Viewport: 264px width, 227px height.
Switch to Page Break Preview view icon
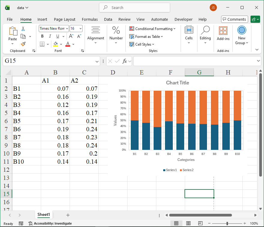point(200,223)
